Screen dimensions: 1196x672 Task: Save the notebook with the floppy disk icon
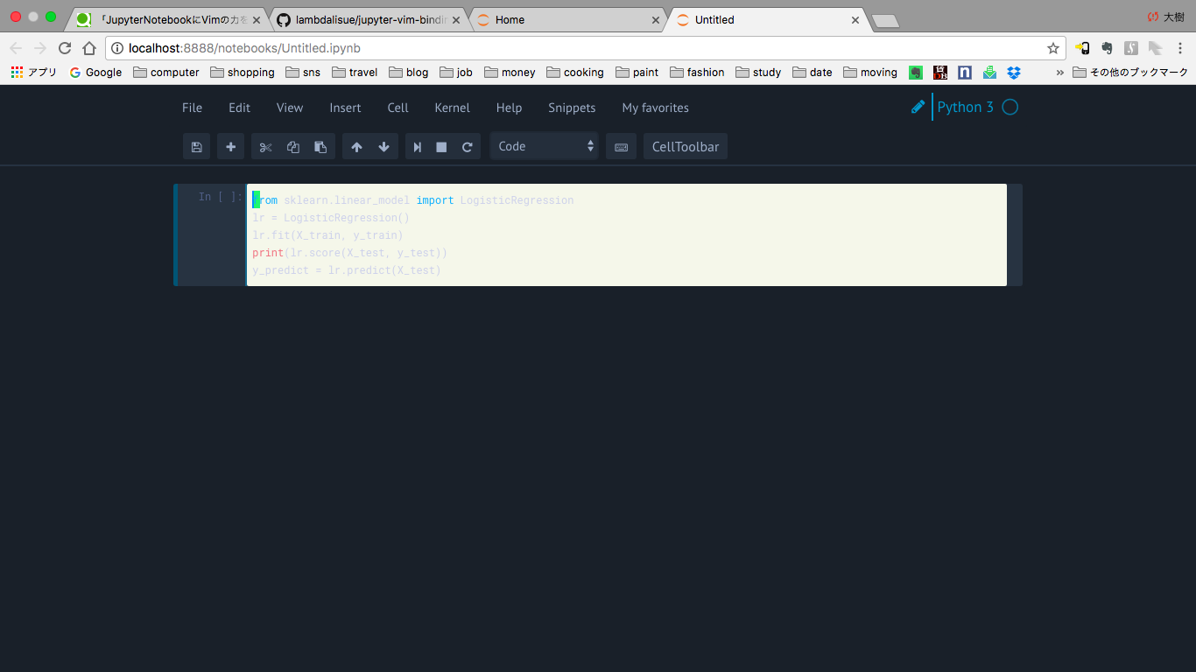tap(196, 147)
